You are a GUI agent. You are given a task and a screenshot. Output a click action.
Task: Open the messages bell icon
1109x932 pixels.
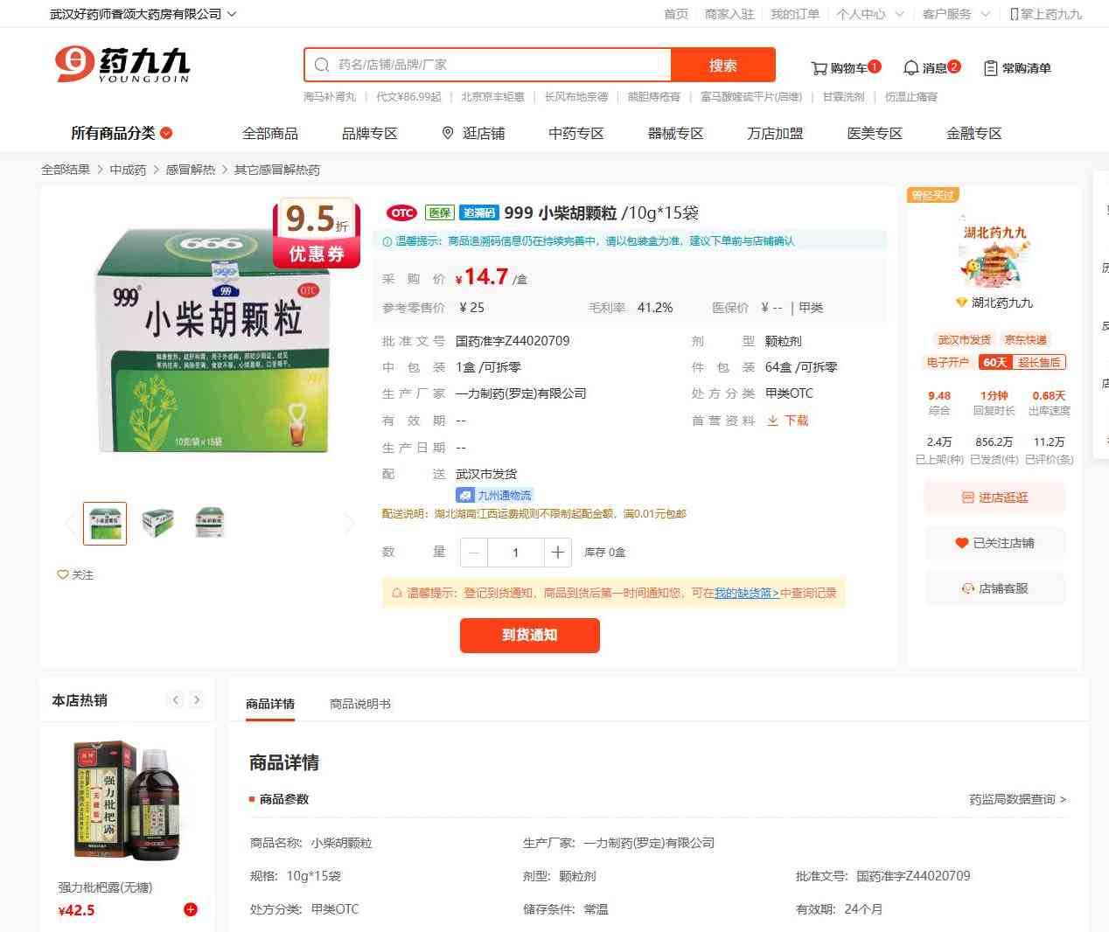[911, 68]
